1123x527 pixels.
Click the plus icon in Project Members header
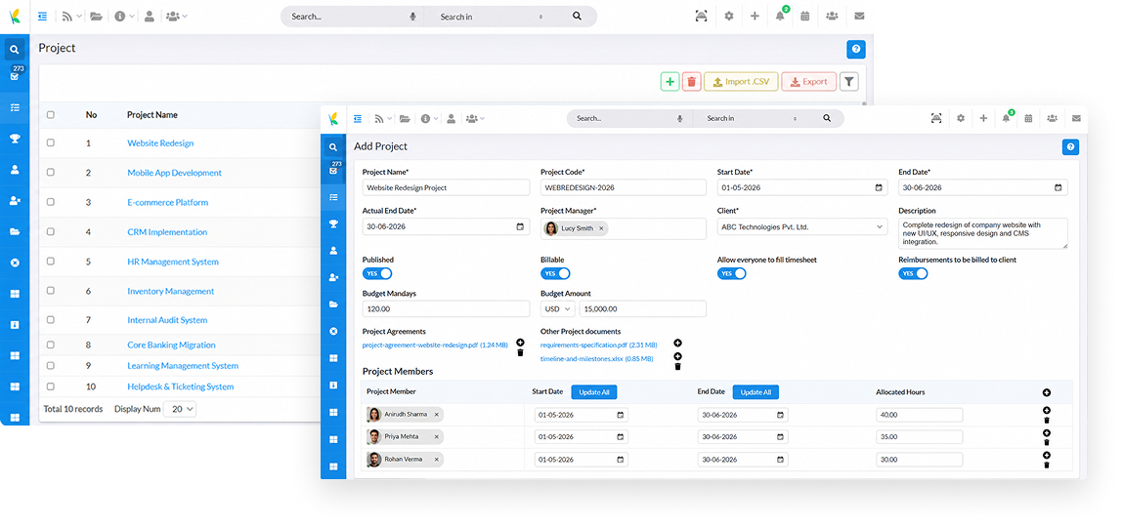point(1047,392)
